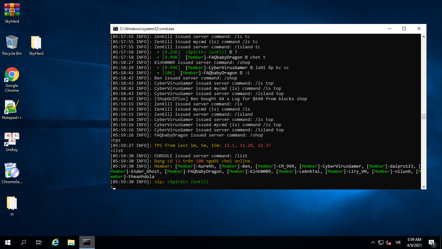Click the cmd.exe icon in title bar
Image resolution: width=442 pixels, height=249 pixels.
point(115,29)
